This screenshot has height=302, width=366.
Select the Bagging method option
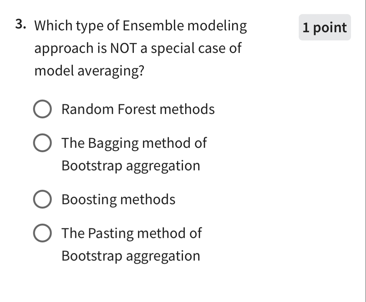[42, 143]
